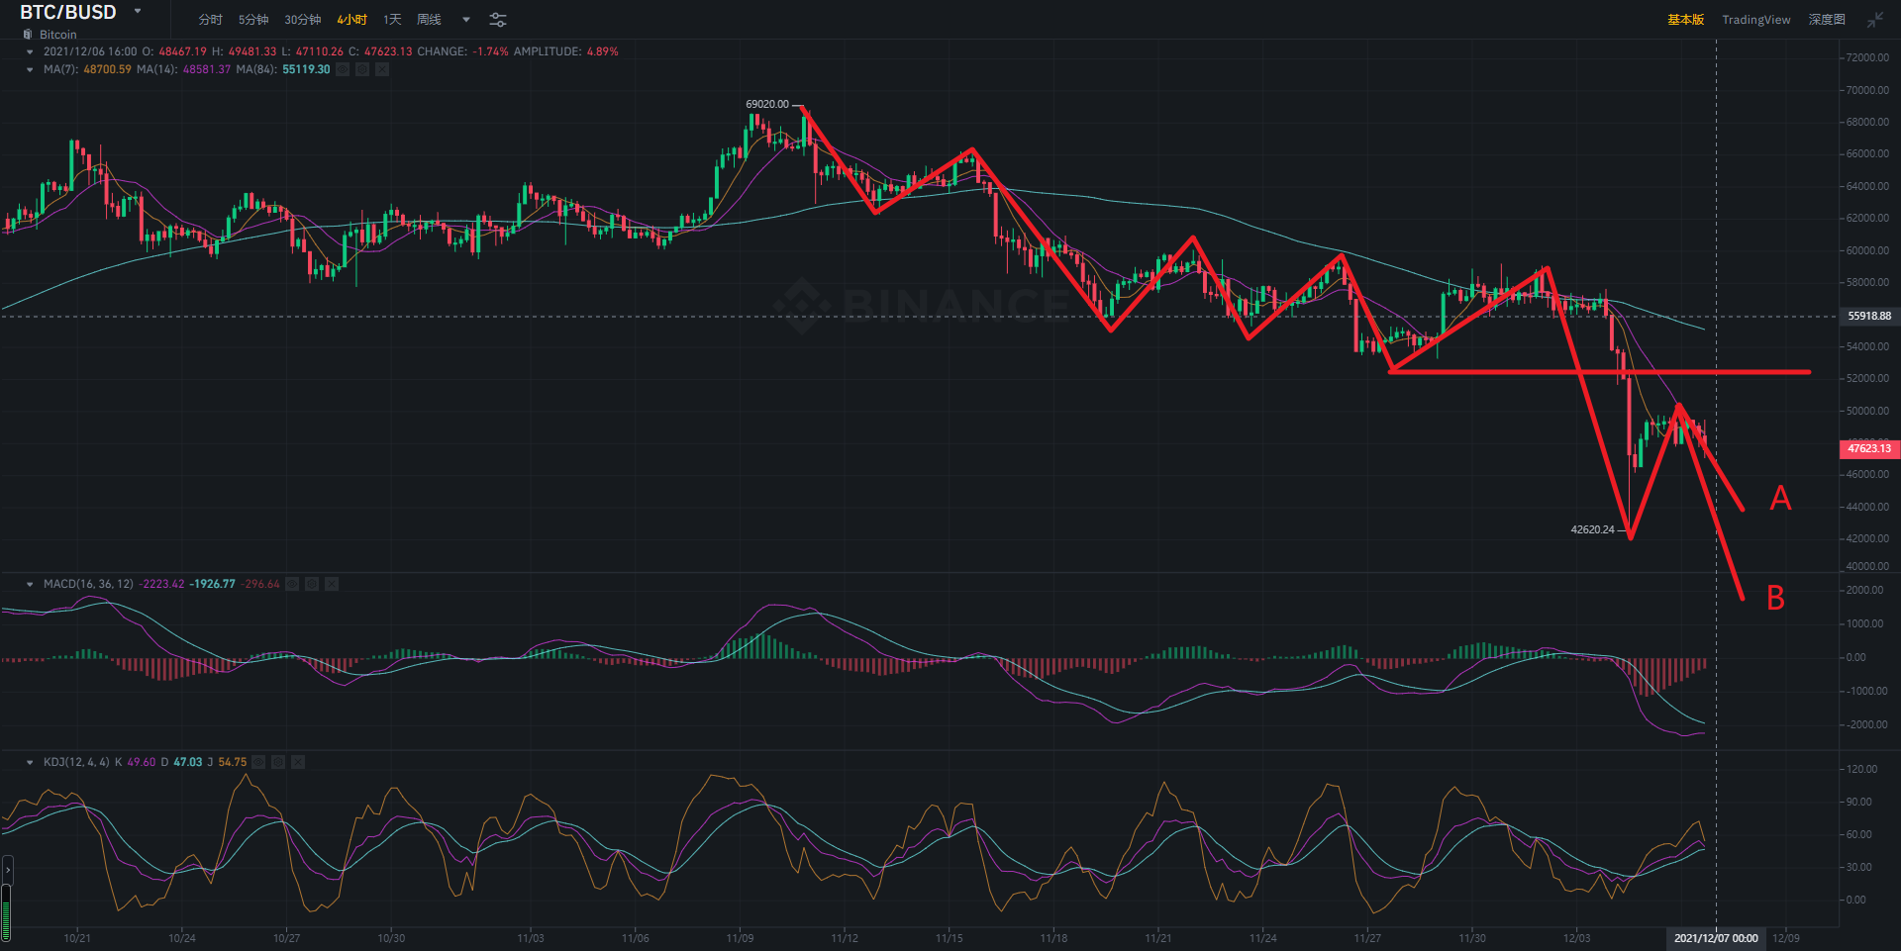
Task: Open the BTC/BUSD pair dropdown
Action: coord(138,12)
